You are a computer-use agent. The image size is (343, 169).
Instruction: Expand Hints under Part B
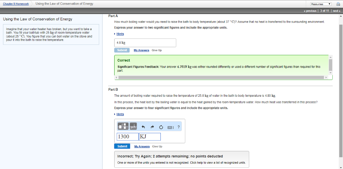click(120, 114)
